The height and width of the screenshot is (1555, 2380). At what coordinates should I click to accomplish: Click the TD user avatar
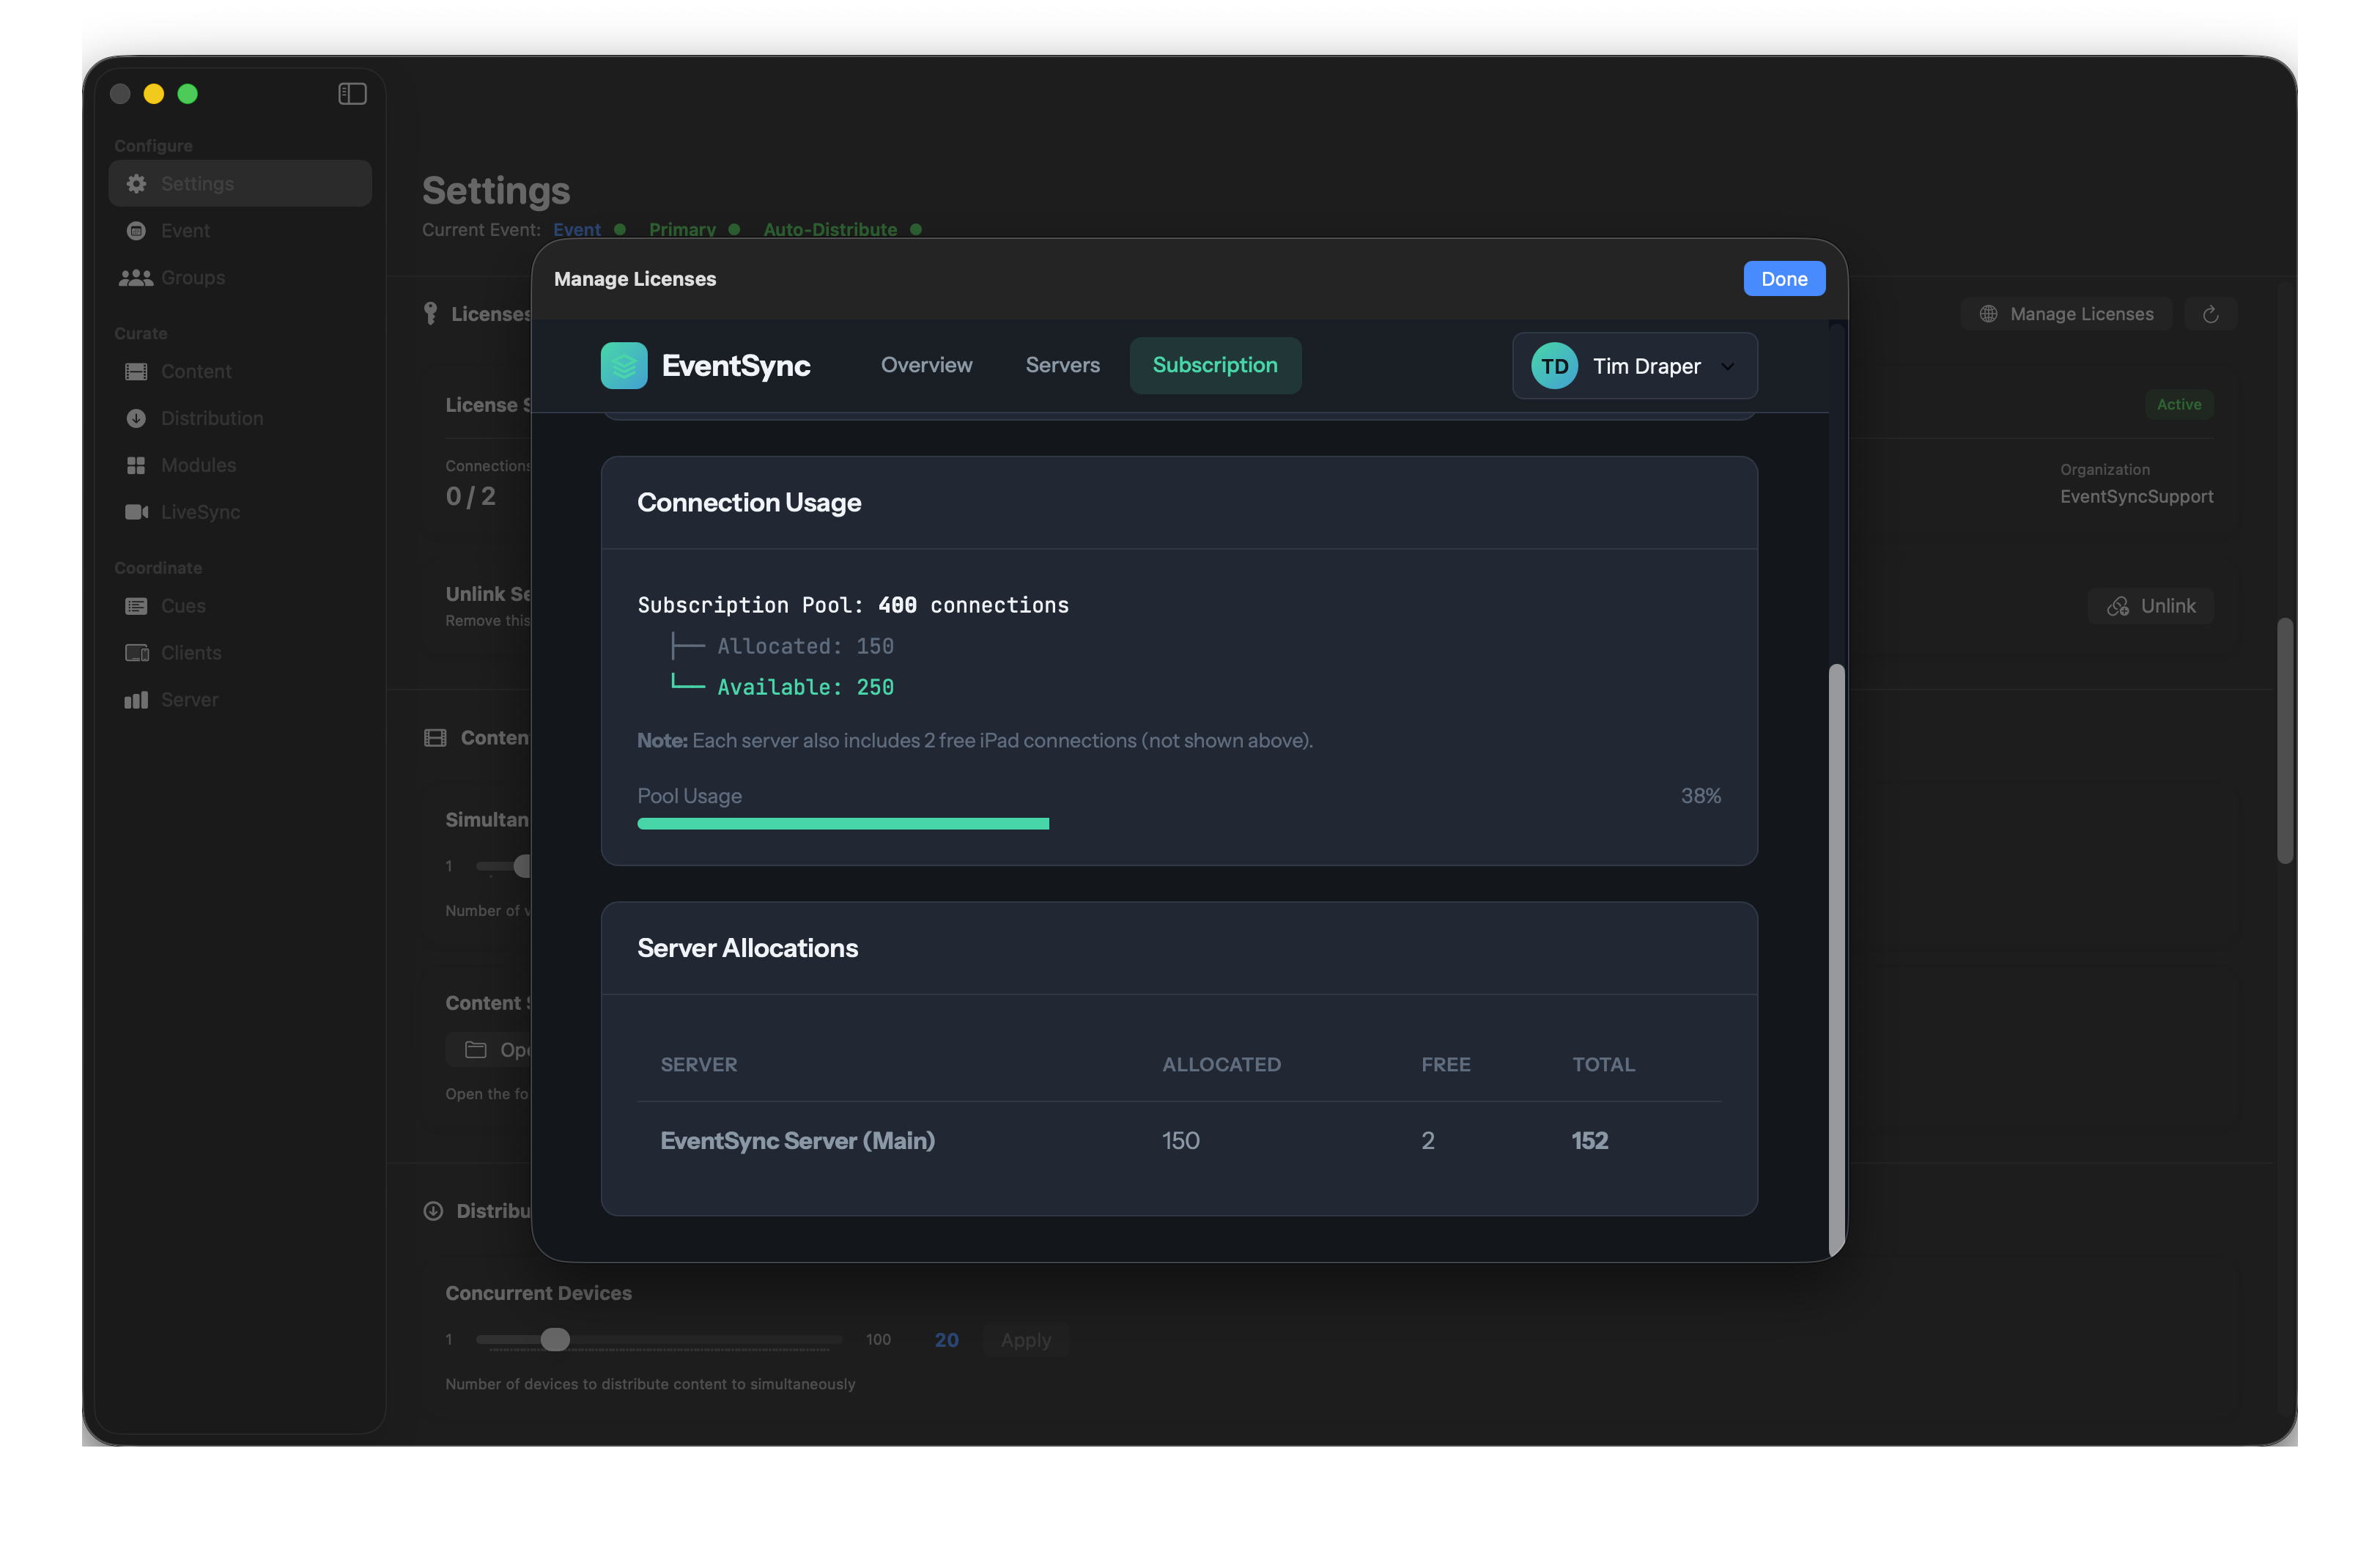(x=1554, y=367)
